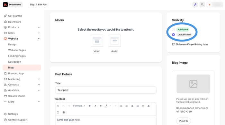
Task: Open Design under Website
Action: (x=12, y=44)
